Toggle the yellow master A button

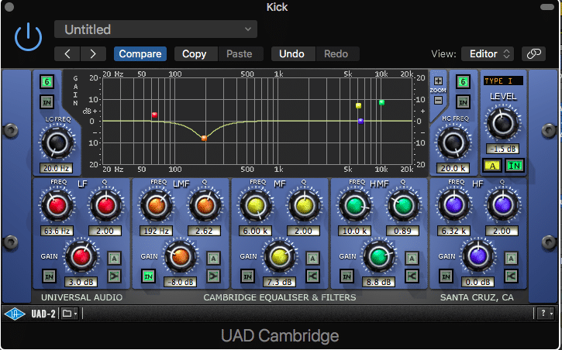[x=492, y=166]
